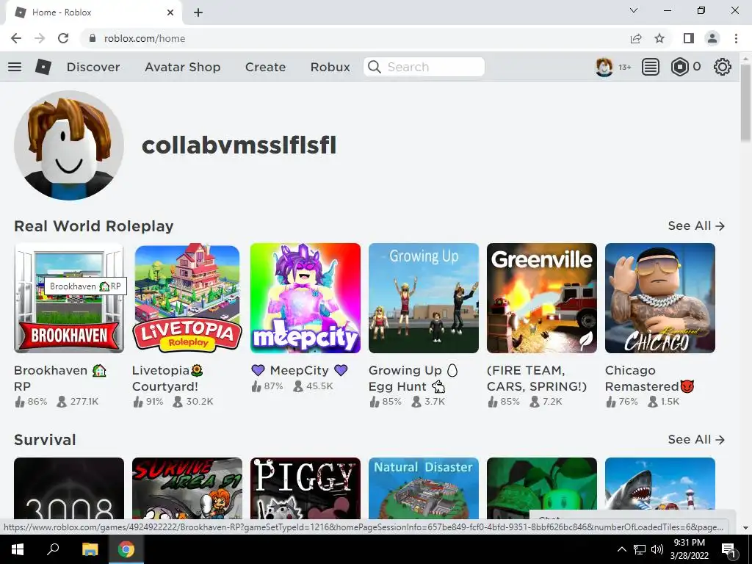The image size is (752, 564).
Task: Click the Survival section heading
Action: [x=45, y=440]
